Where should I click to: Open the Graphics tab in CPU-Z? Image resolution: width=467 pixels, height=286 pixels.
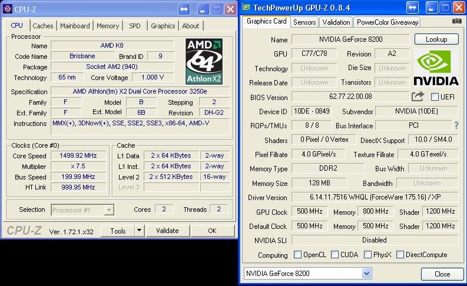click(163, 26)
